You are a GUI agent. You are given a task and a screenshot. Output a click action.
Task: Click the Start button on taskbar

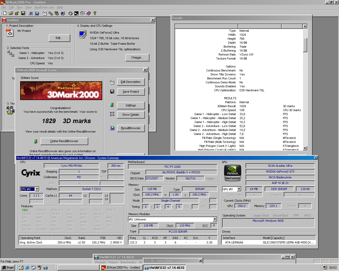[8, 268]
